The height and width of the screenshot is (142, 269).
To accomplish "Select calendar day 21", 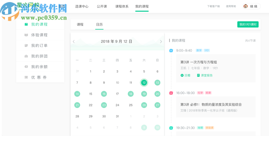I will (x=77, y=105).
